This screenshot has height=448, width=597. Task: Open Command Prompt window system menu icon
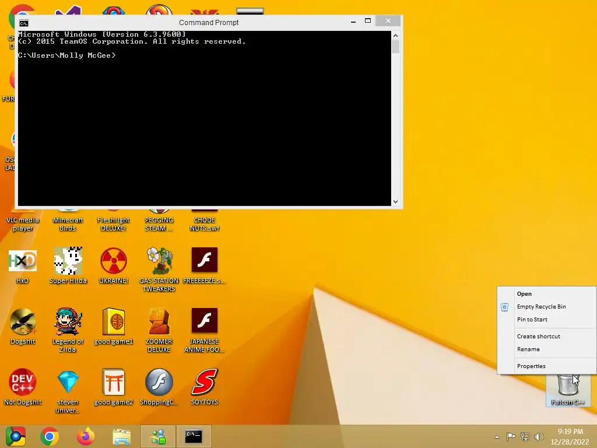(23, 23)
